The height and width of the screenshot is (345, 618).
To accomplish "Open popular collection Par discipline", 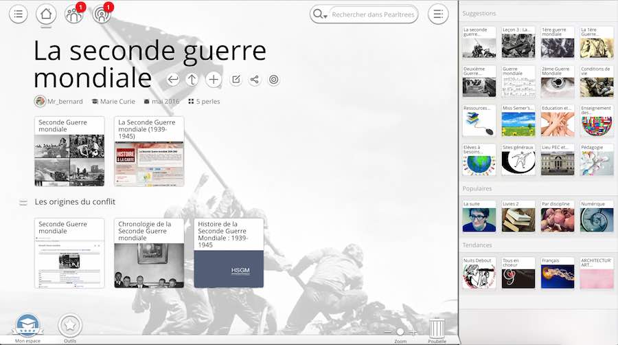I will pos(558,216).
